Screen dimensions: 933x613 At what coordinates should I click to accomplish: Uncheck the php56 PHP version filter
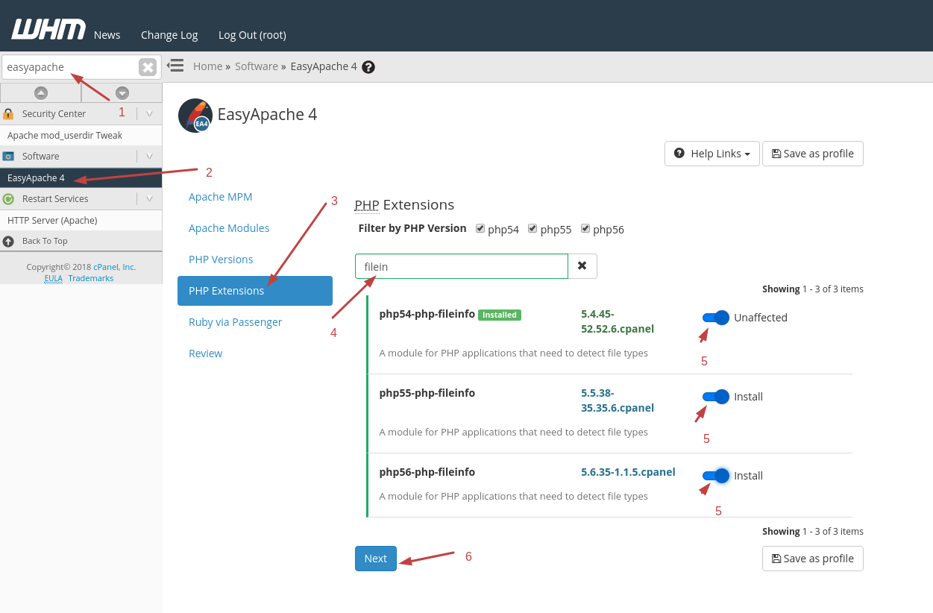coord(587,228)
